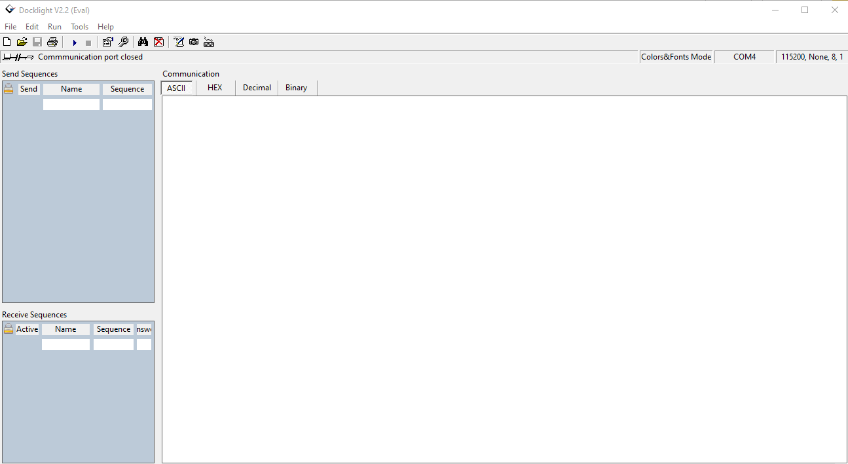848x464 pixels.
Task: Toggle the Stop communication icon
Action: click(x=88, y=41)
